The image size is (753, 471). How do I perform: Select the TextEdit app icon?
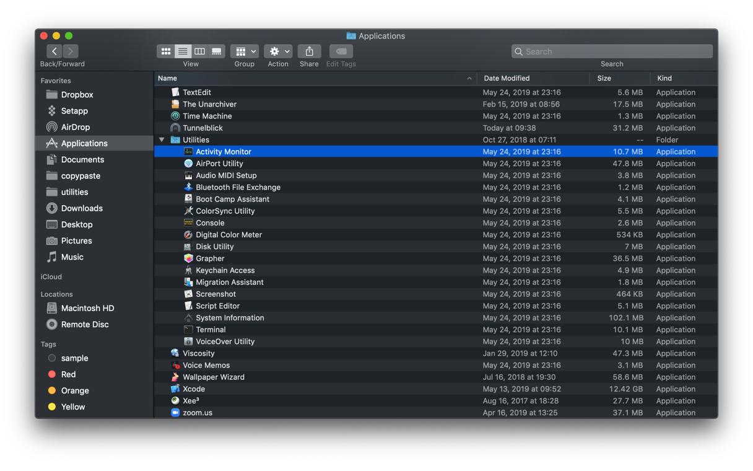(x=175, y=92)
